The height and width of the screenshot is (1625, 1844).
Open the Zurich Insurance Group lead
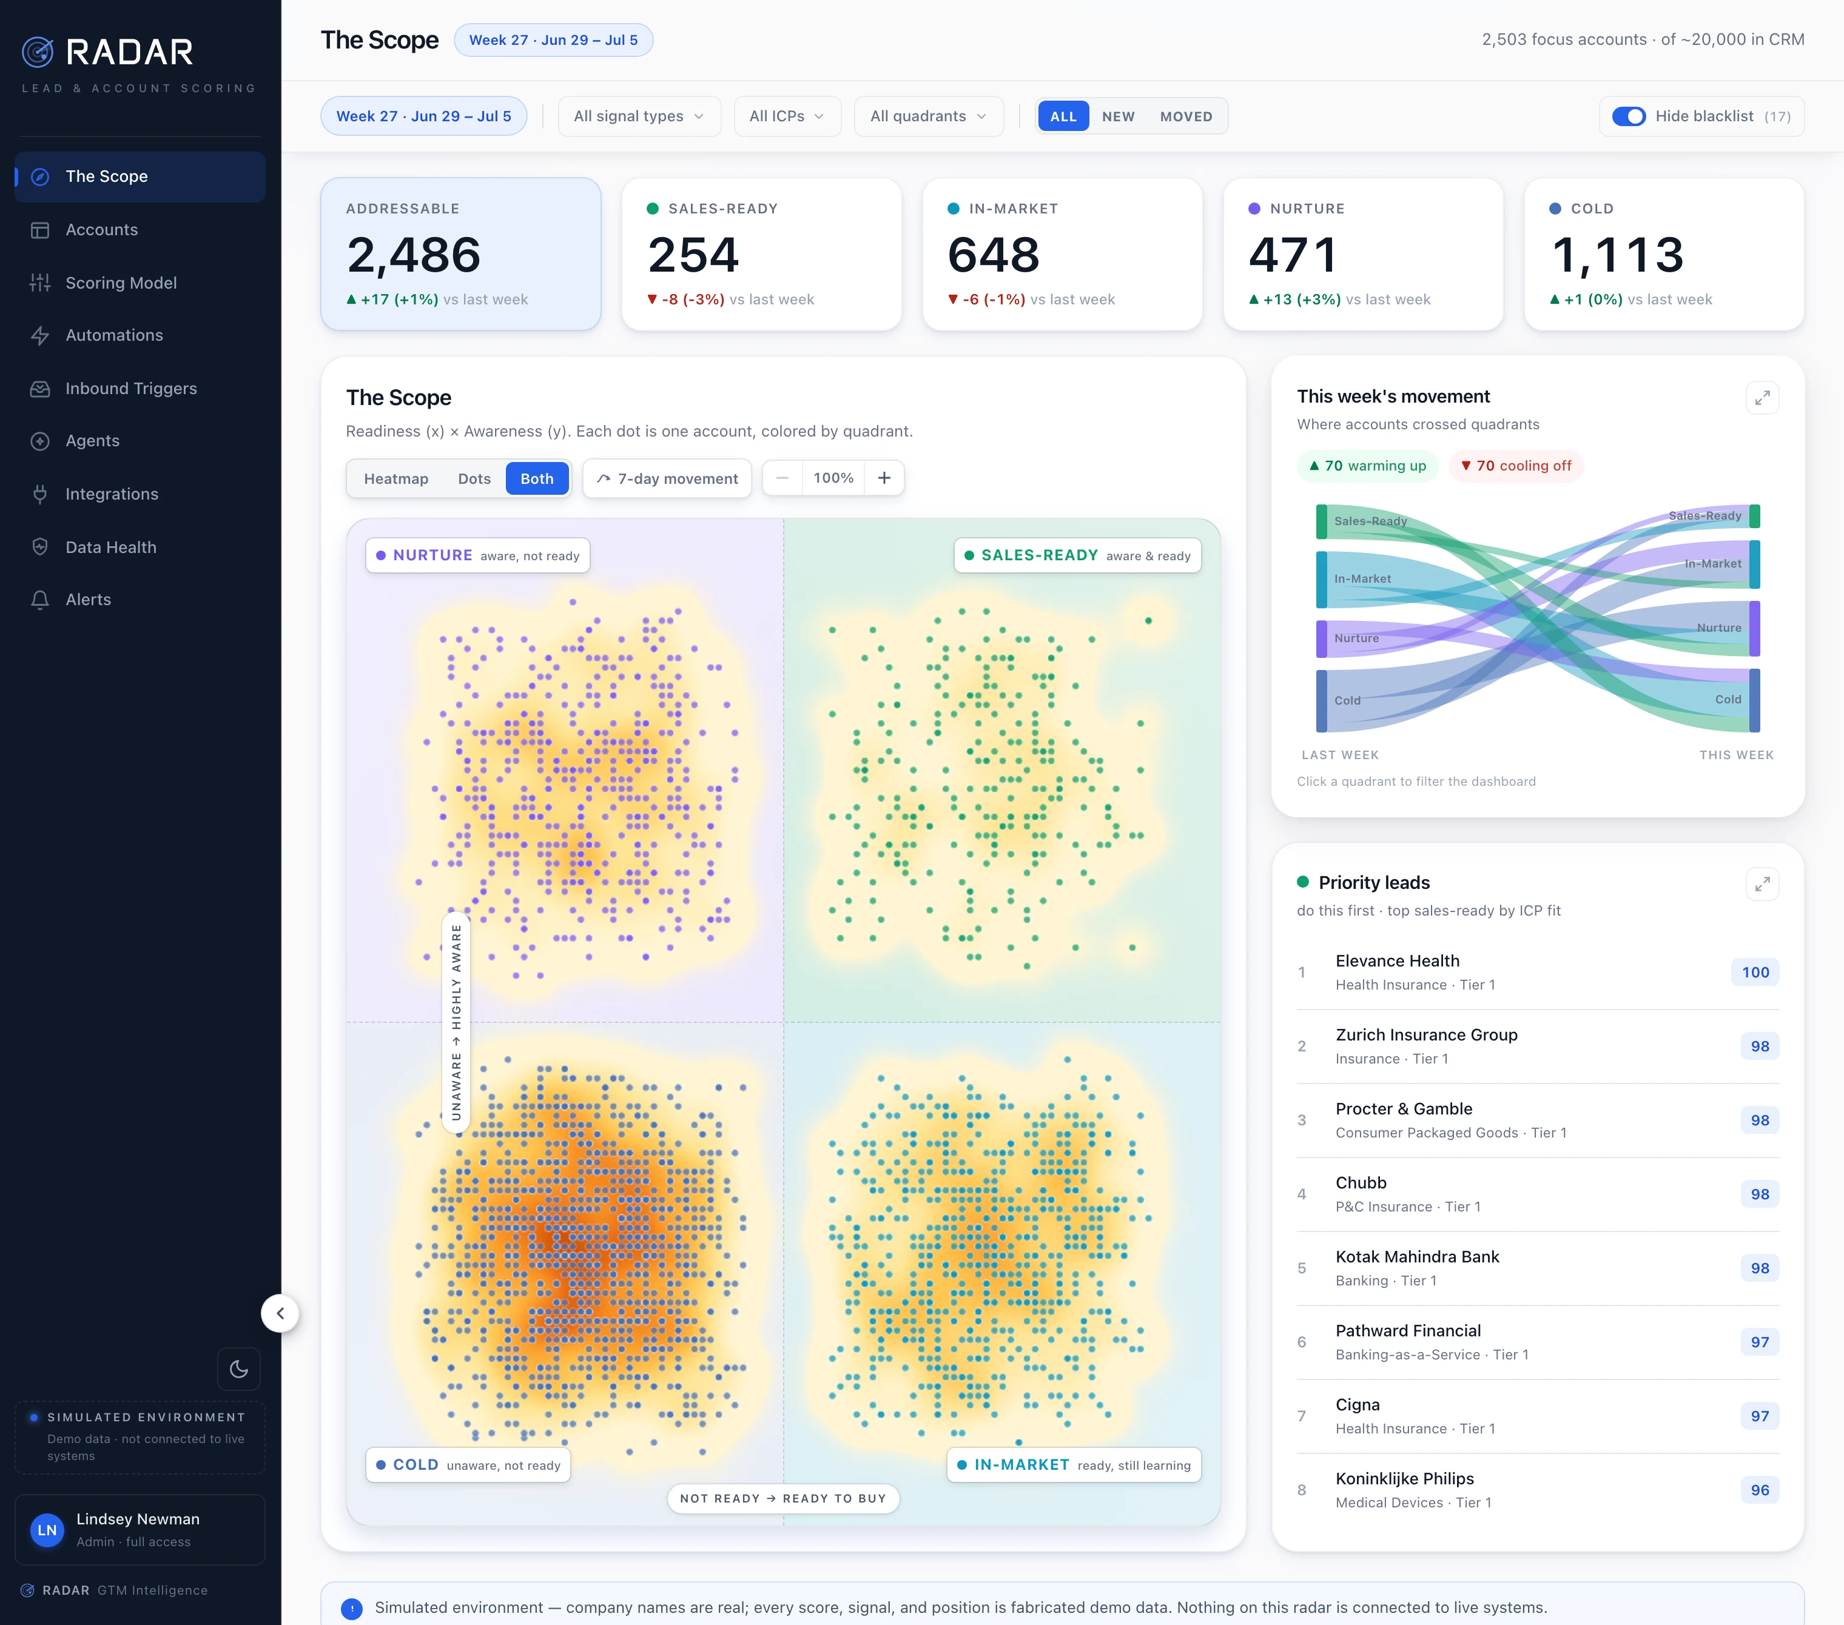1538,1047
